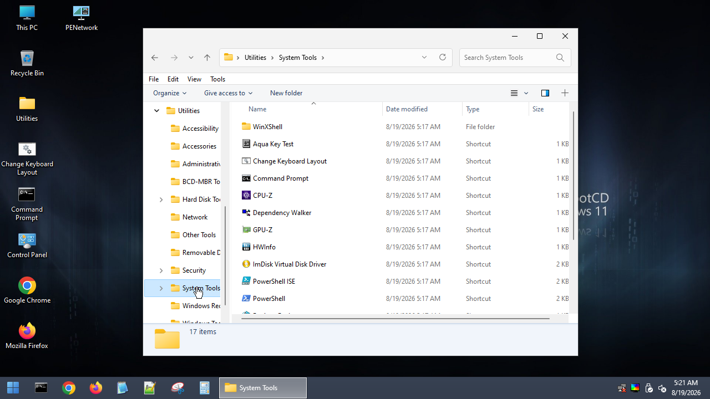Click Utilities in the address breadcrumb

coord(255,58)
